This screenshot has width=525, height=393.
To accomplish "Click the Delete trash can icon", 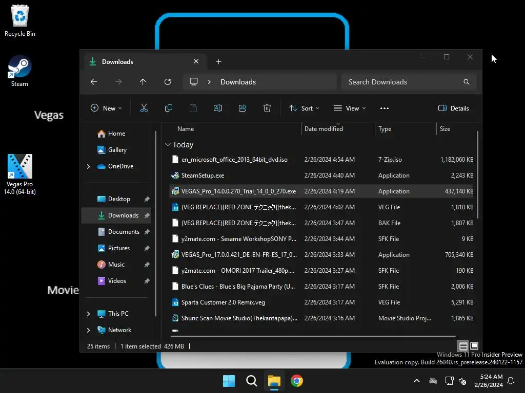I will pyautogui.click(x=267, y=108).
